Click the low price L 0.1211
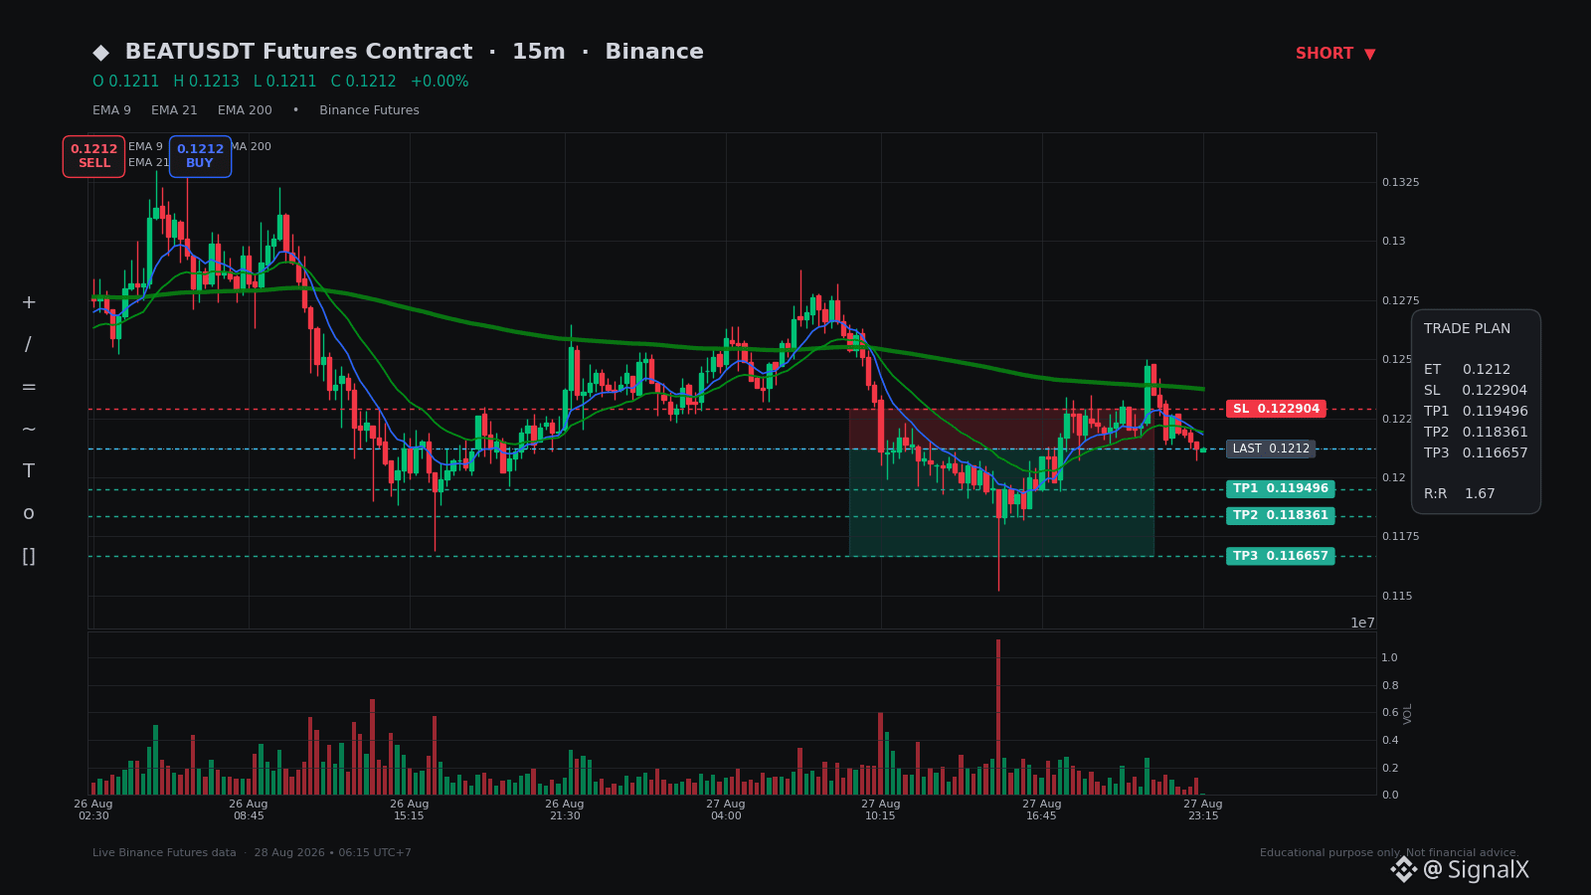The height and width of the screenshot is (895, 1591). point(284,82)
